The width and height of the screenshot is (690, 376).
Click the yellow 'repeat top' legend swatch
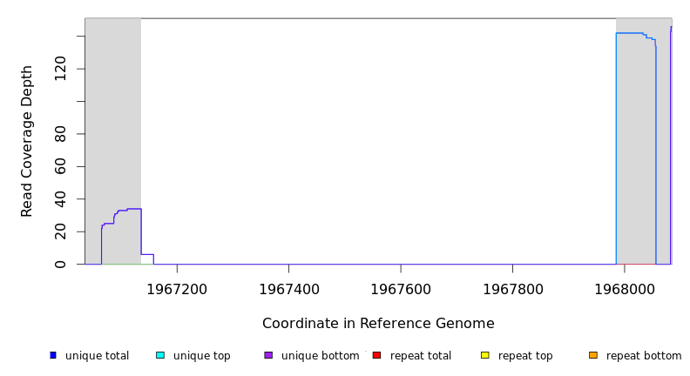tap(484, 355)
